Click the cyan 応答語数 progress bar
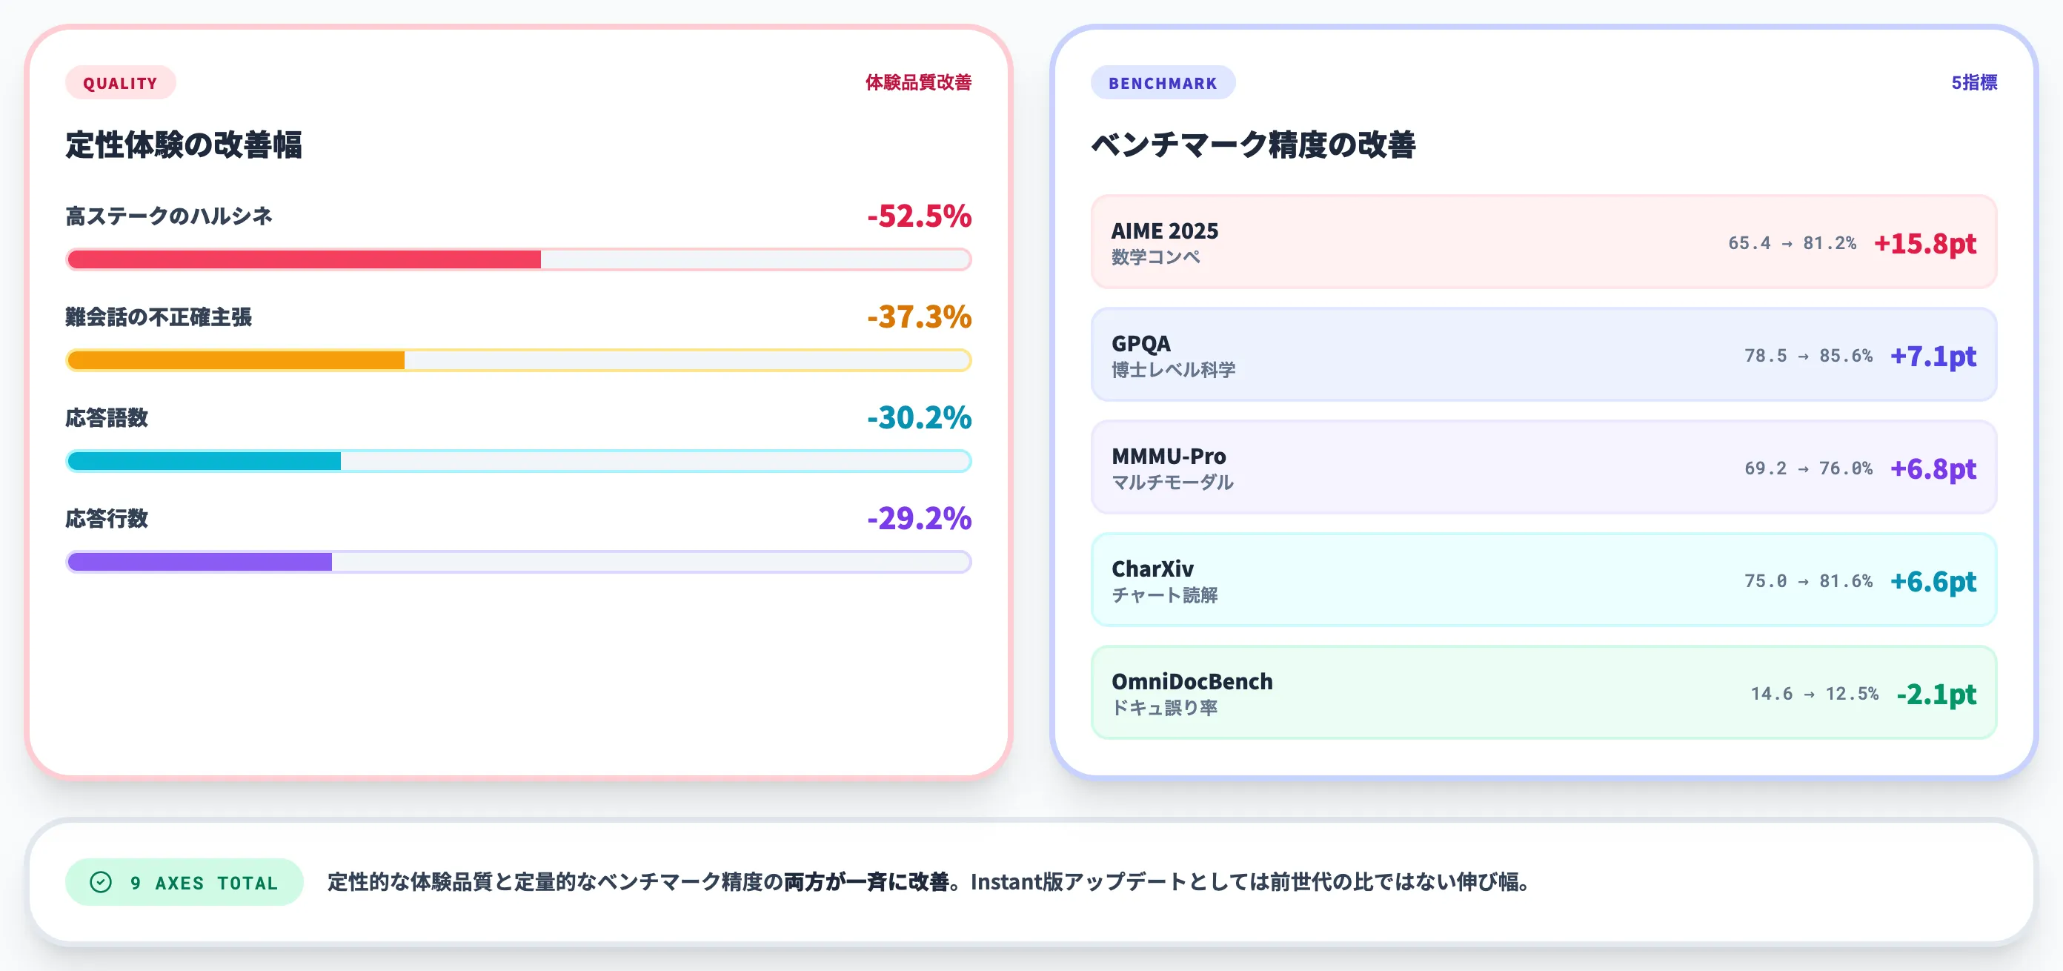This screenshot has height=971, width=2063. click(x=518, y=460)
